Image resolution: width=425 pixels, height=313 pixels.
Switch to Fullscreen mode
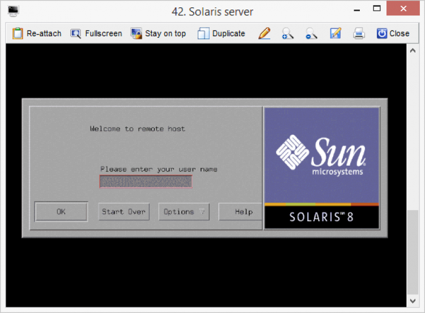coord(96,33)
